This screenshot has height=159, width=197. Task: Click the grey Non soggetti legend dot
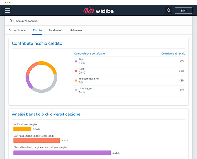click(76, 90)
